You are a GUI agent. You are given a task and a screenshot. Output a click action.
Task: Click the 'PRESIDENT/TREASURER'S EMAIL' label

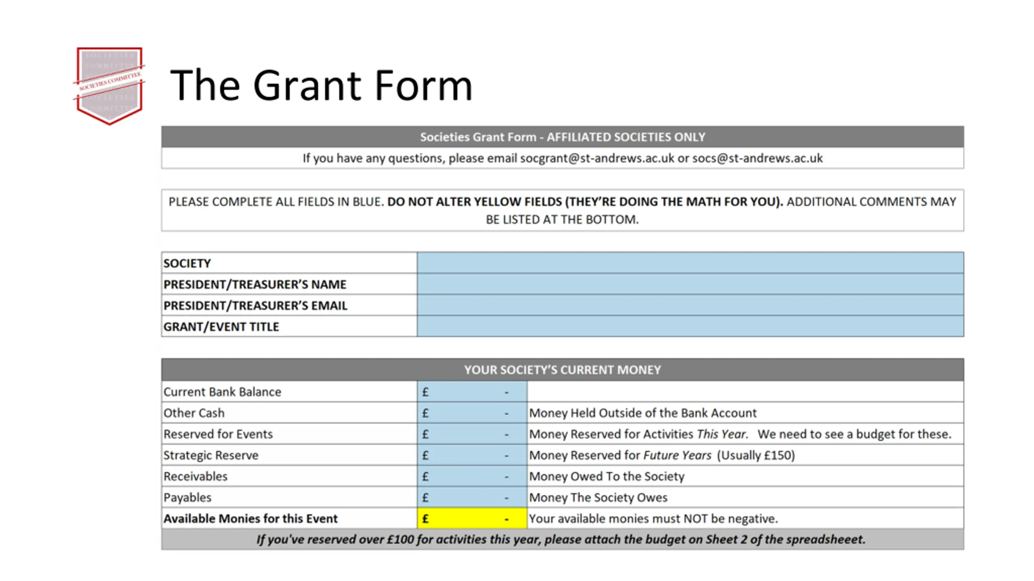tap(255, 305)
